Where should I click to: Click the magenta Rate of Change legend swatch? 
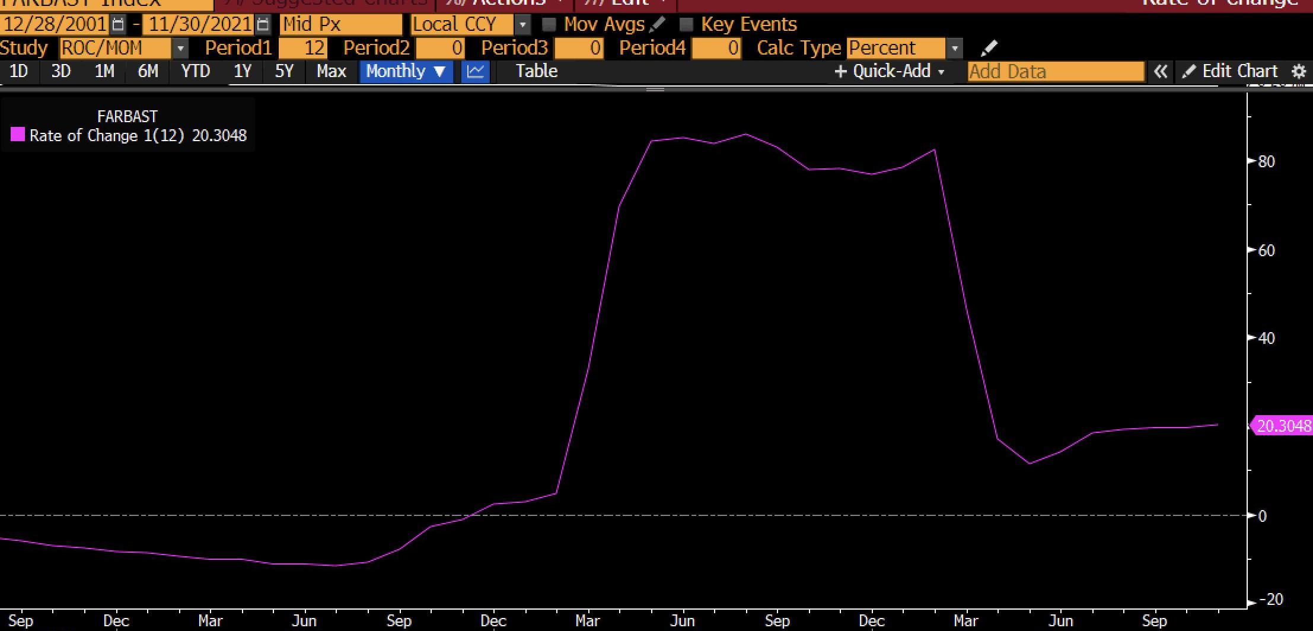click(18, 135)
